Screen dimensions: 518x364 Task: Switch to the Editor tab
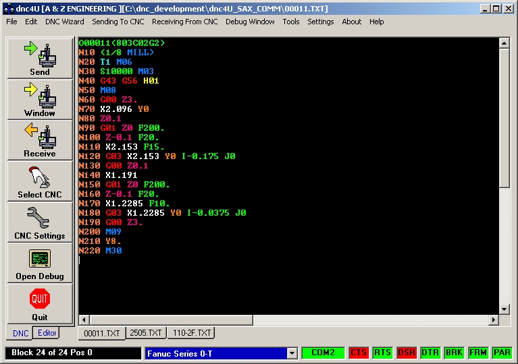coord(47,333)
